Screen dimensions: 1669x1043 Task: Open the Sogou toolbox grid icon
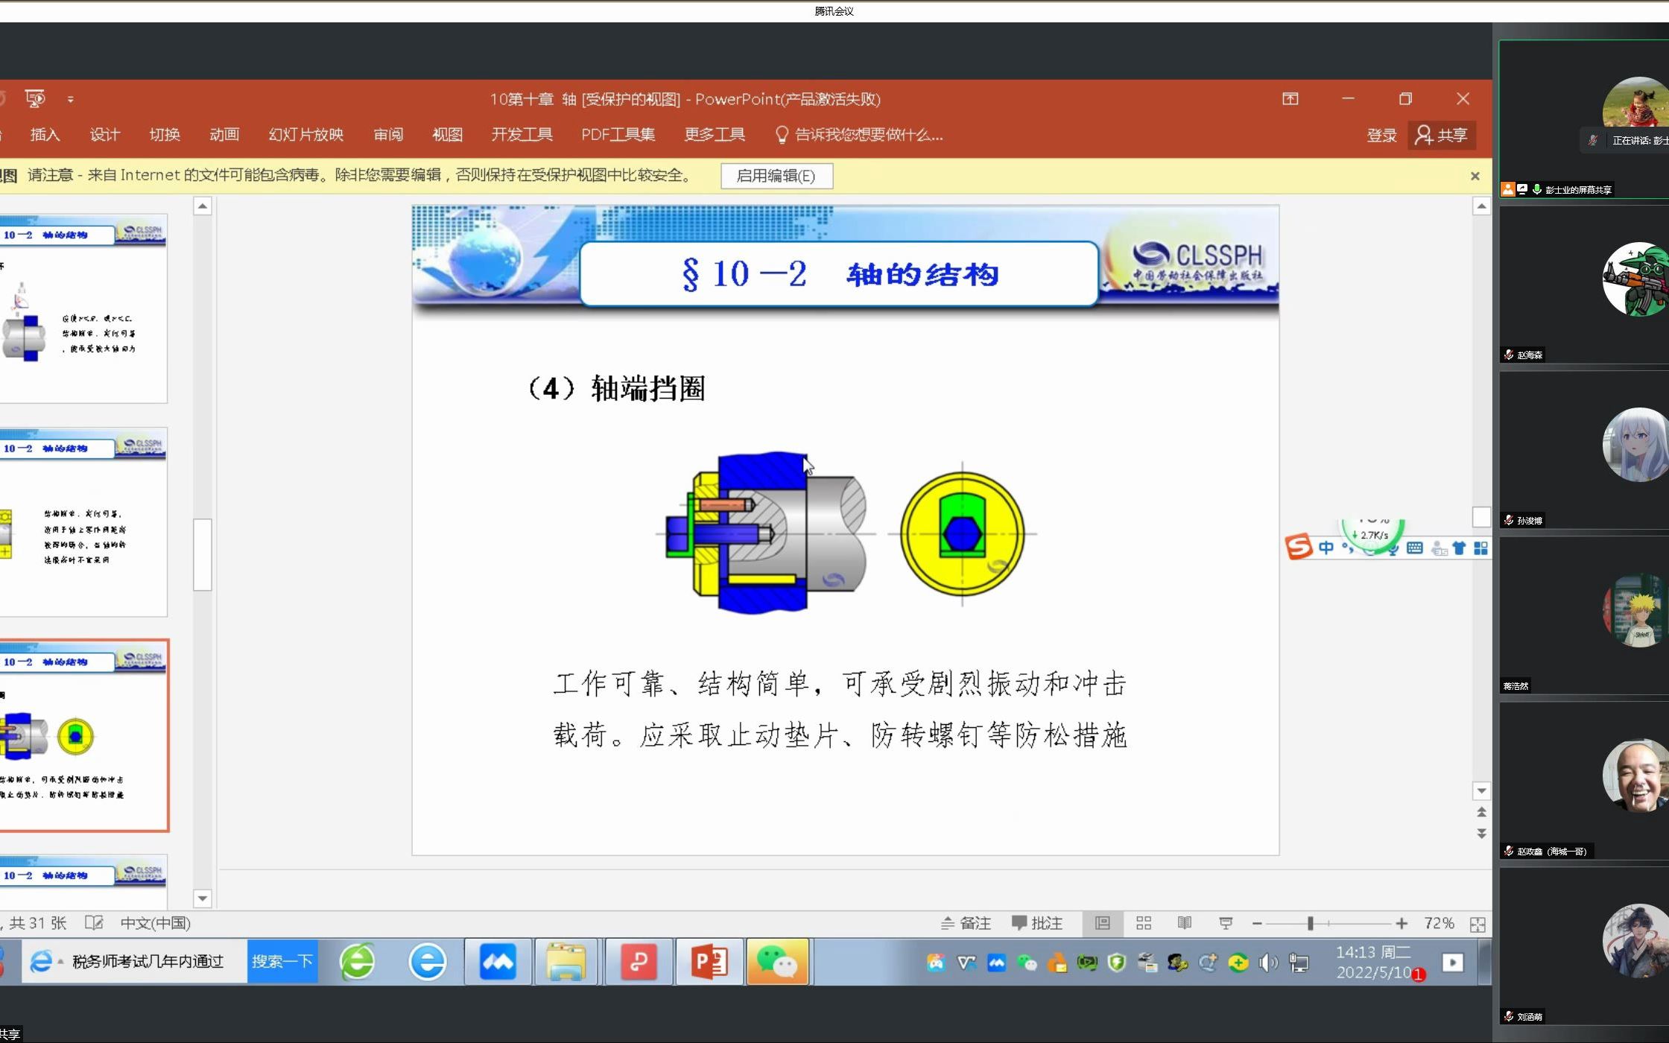[x=1480, y=548]
